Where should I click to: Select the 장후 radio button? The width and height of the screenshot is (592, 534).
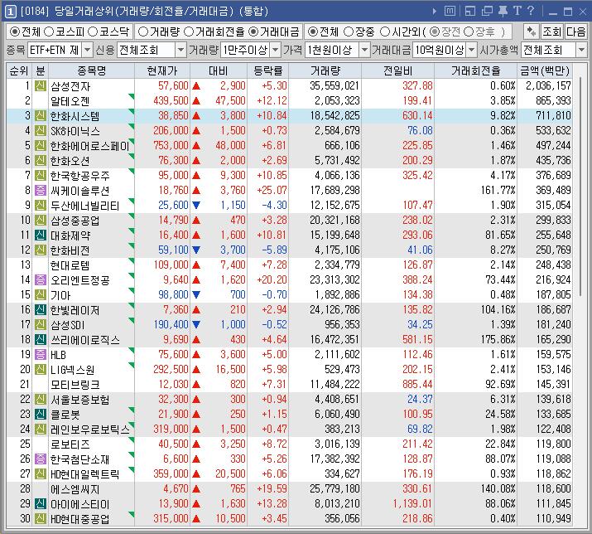click(x=469, y=32)
